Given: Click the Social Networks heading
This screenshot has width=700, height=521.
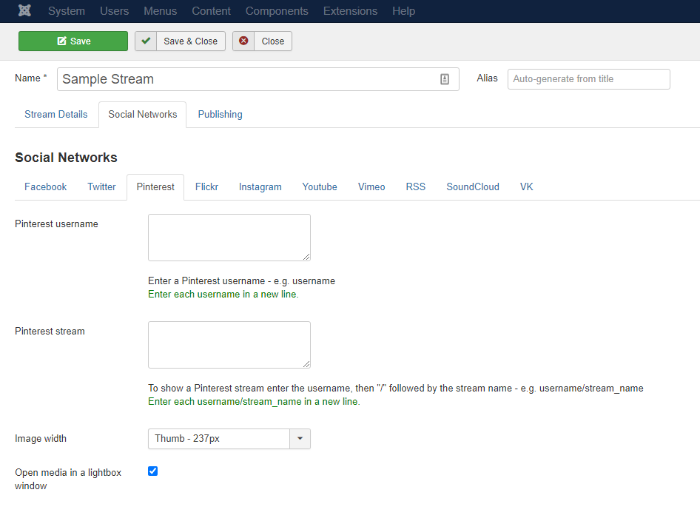Looking at the screenshot, I should (66, 157).
